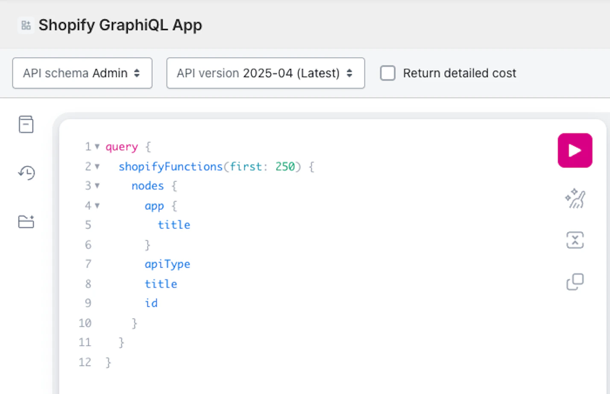Image resolution: width=610 pixels, height=394 pixels.
Task: Click the 'title' field on line 5
Action: [174, 225]
